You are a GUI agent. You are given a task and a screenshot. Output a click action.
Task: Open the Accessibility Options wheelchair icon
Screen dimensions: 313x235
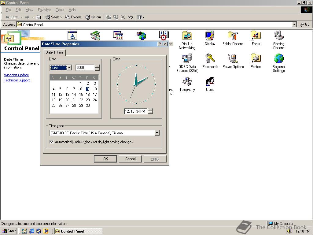(x=72, y=35)
